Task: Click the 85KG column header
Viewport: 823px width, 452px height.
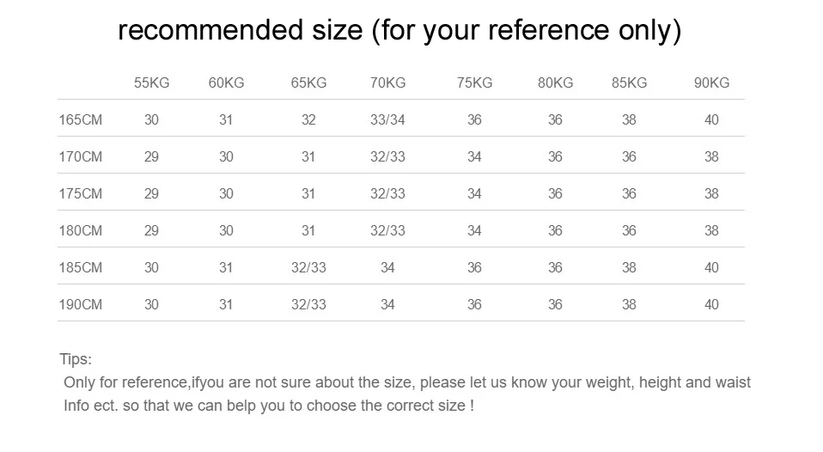Action: 629,83
